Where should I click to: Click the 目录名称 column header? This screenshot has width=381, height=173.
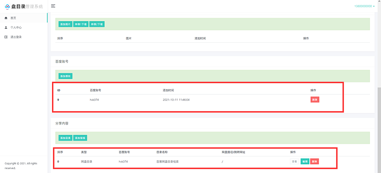[162, 153]
